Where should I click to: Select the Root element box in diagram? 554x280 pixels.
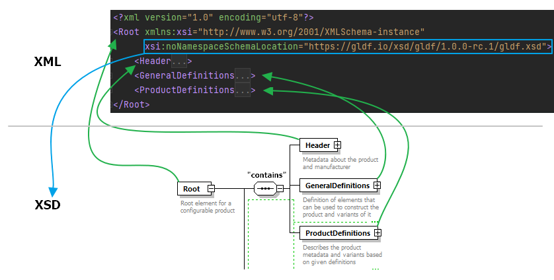(193, 189)
